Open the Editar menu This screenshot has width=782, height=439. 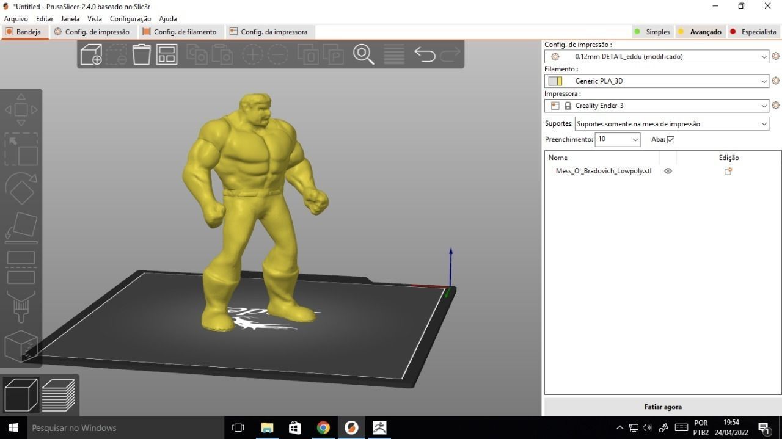click(45, 19)
